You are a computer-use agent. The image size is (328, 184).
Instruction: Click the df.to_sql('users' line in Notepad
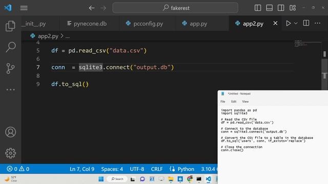263,141
